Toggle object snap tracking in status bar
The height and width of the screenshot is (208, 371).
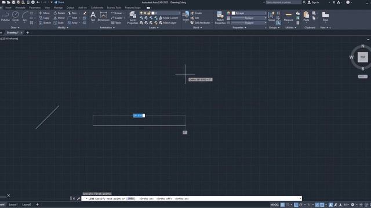pos(317,205)
